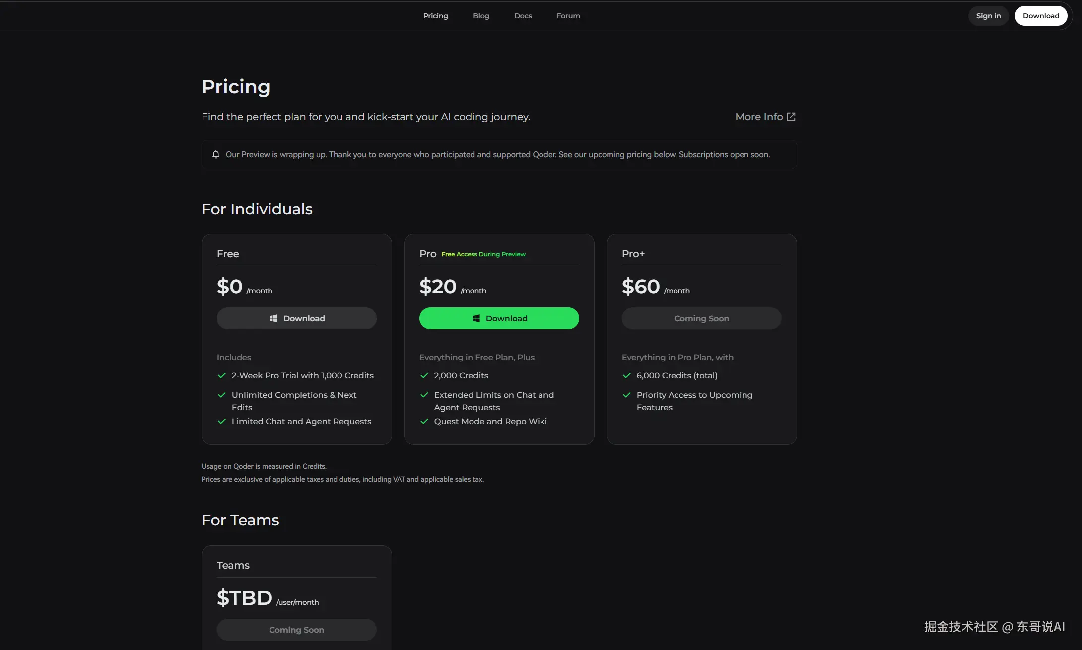1082x650 pixels.
Task: Click the bell notification icon in banner
Action: point(216,155)
